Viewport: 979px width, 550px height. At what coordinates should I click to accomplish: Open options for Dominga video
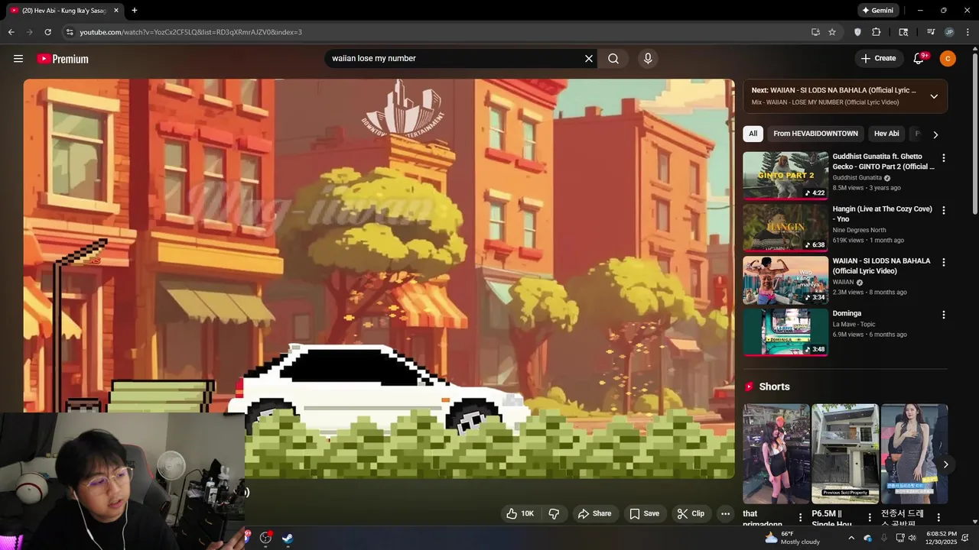(943, 315)
